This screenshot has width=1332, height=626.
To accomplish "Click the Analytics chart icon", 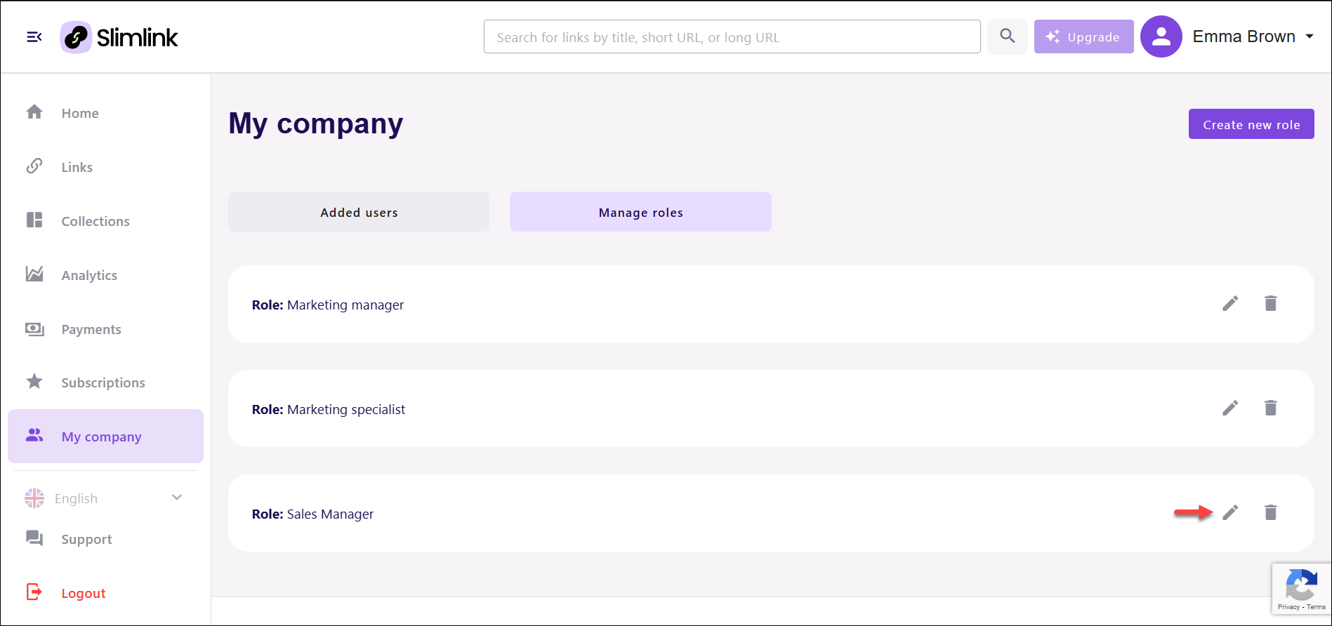I will [34, 274].
